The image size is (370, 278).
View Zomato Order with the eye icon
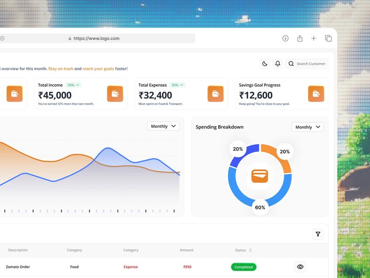point(300,267)
